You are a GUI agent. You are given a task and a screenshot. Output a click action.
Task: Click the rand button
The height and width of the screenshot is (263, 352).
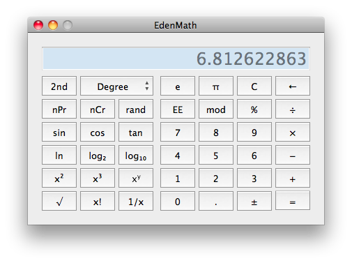(136, 109)
